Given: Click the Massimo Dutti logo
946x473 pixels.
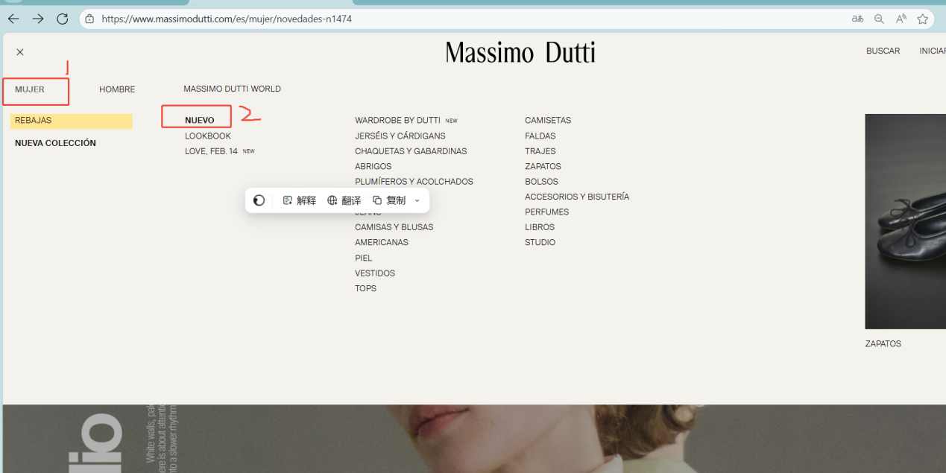Looking at the screenshot, I should point(520,52).
